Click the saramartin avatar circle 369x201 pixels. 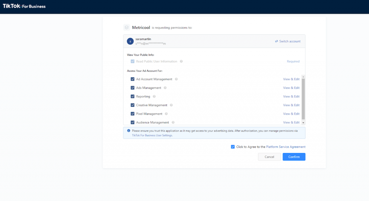[130, 41]
